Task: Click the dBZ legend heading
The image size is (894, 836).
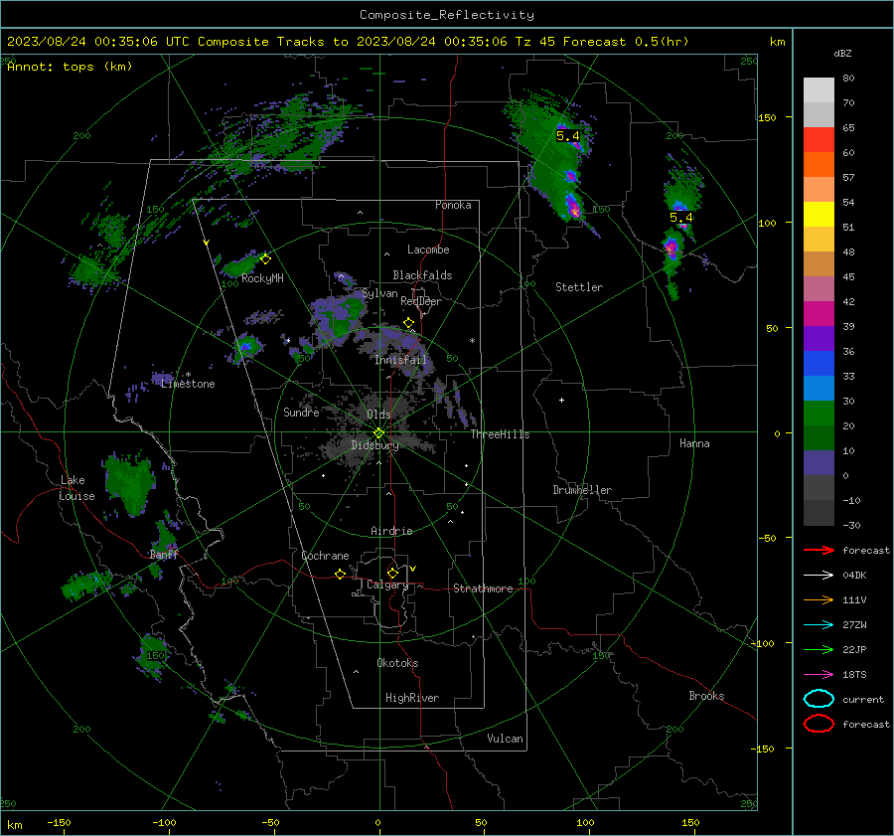Action: pos(842,54)
